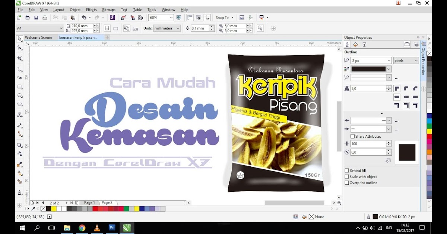
Task: Set page to portrait orientation
Action: pyautogui.click(x=107, y=28)
